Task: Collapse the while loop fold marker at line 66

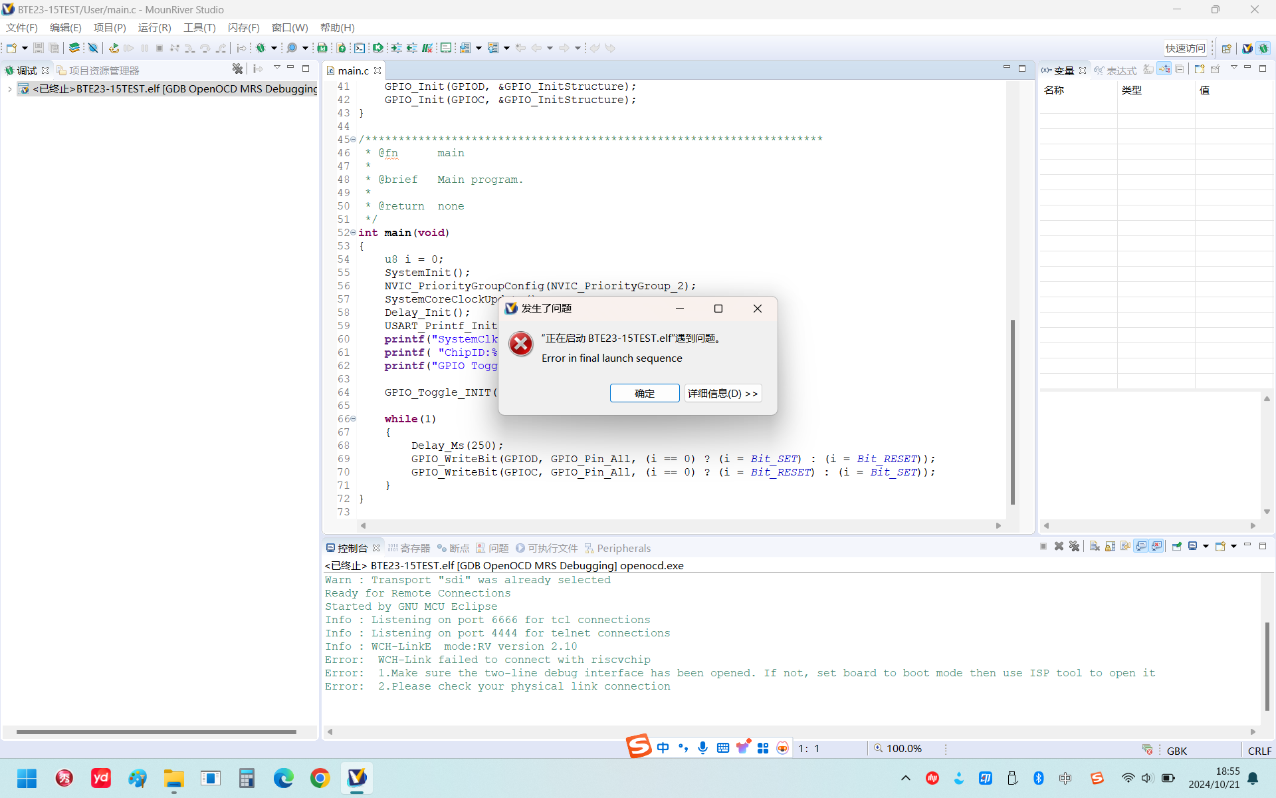Action: coord(353,419)
